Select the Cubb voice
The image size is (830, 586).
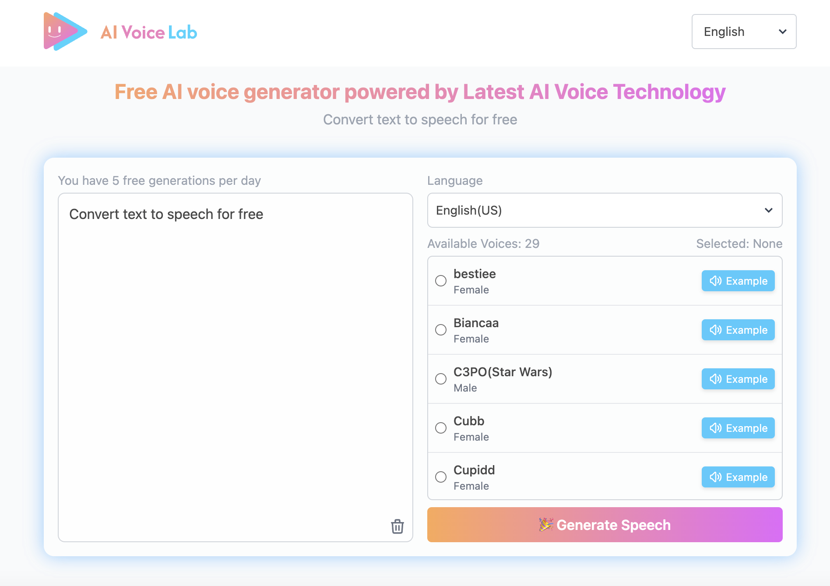click(x=440, y=428)
